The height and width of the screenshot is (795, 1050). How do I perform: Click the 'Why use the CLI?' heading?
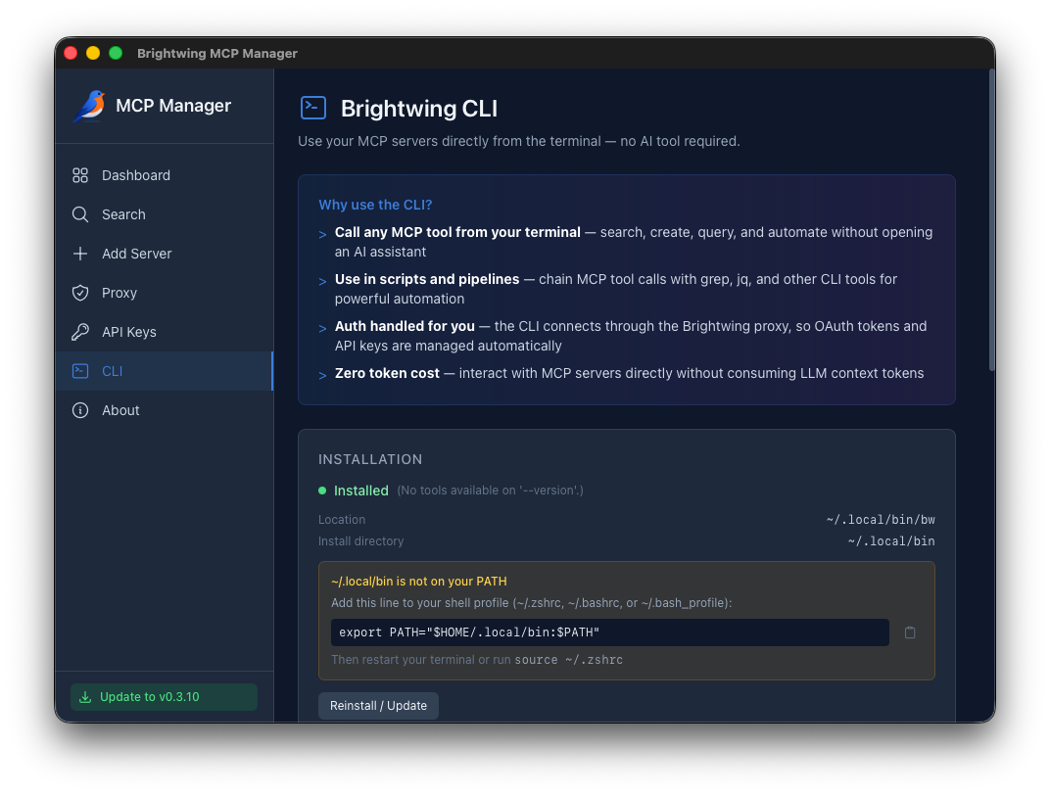(375, 205)
